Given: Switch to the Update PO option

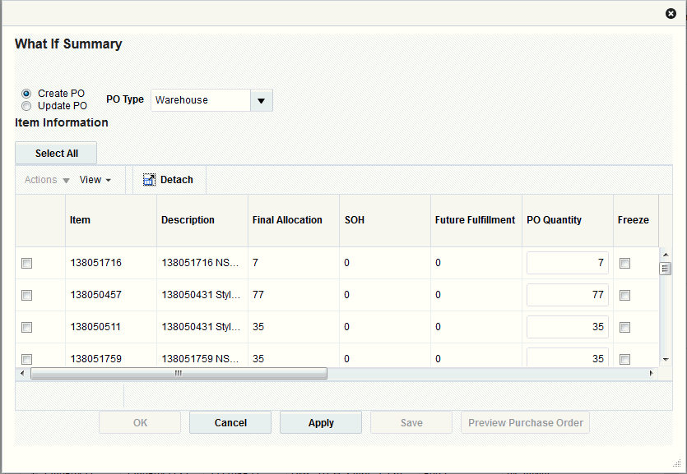Looking at the screenshot, I should (x=26, y=105).
